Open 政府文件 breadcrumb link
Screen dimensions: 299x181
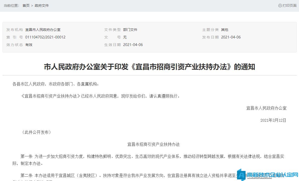[42, 6]
